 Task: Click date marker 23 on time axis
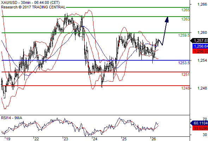(x=66, y=139)
